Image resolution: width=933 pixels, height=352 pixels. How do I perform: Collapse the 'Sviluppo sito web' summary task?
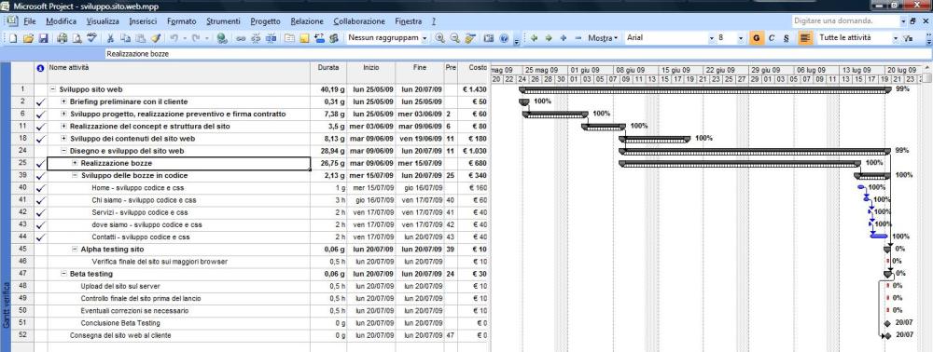tap(53, 89)
